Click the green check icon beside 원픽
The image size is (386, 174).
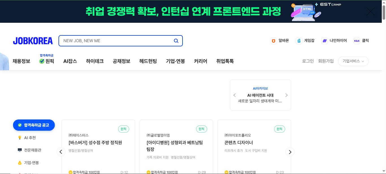tap(42, 61)
